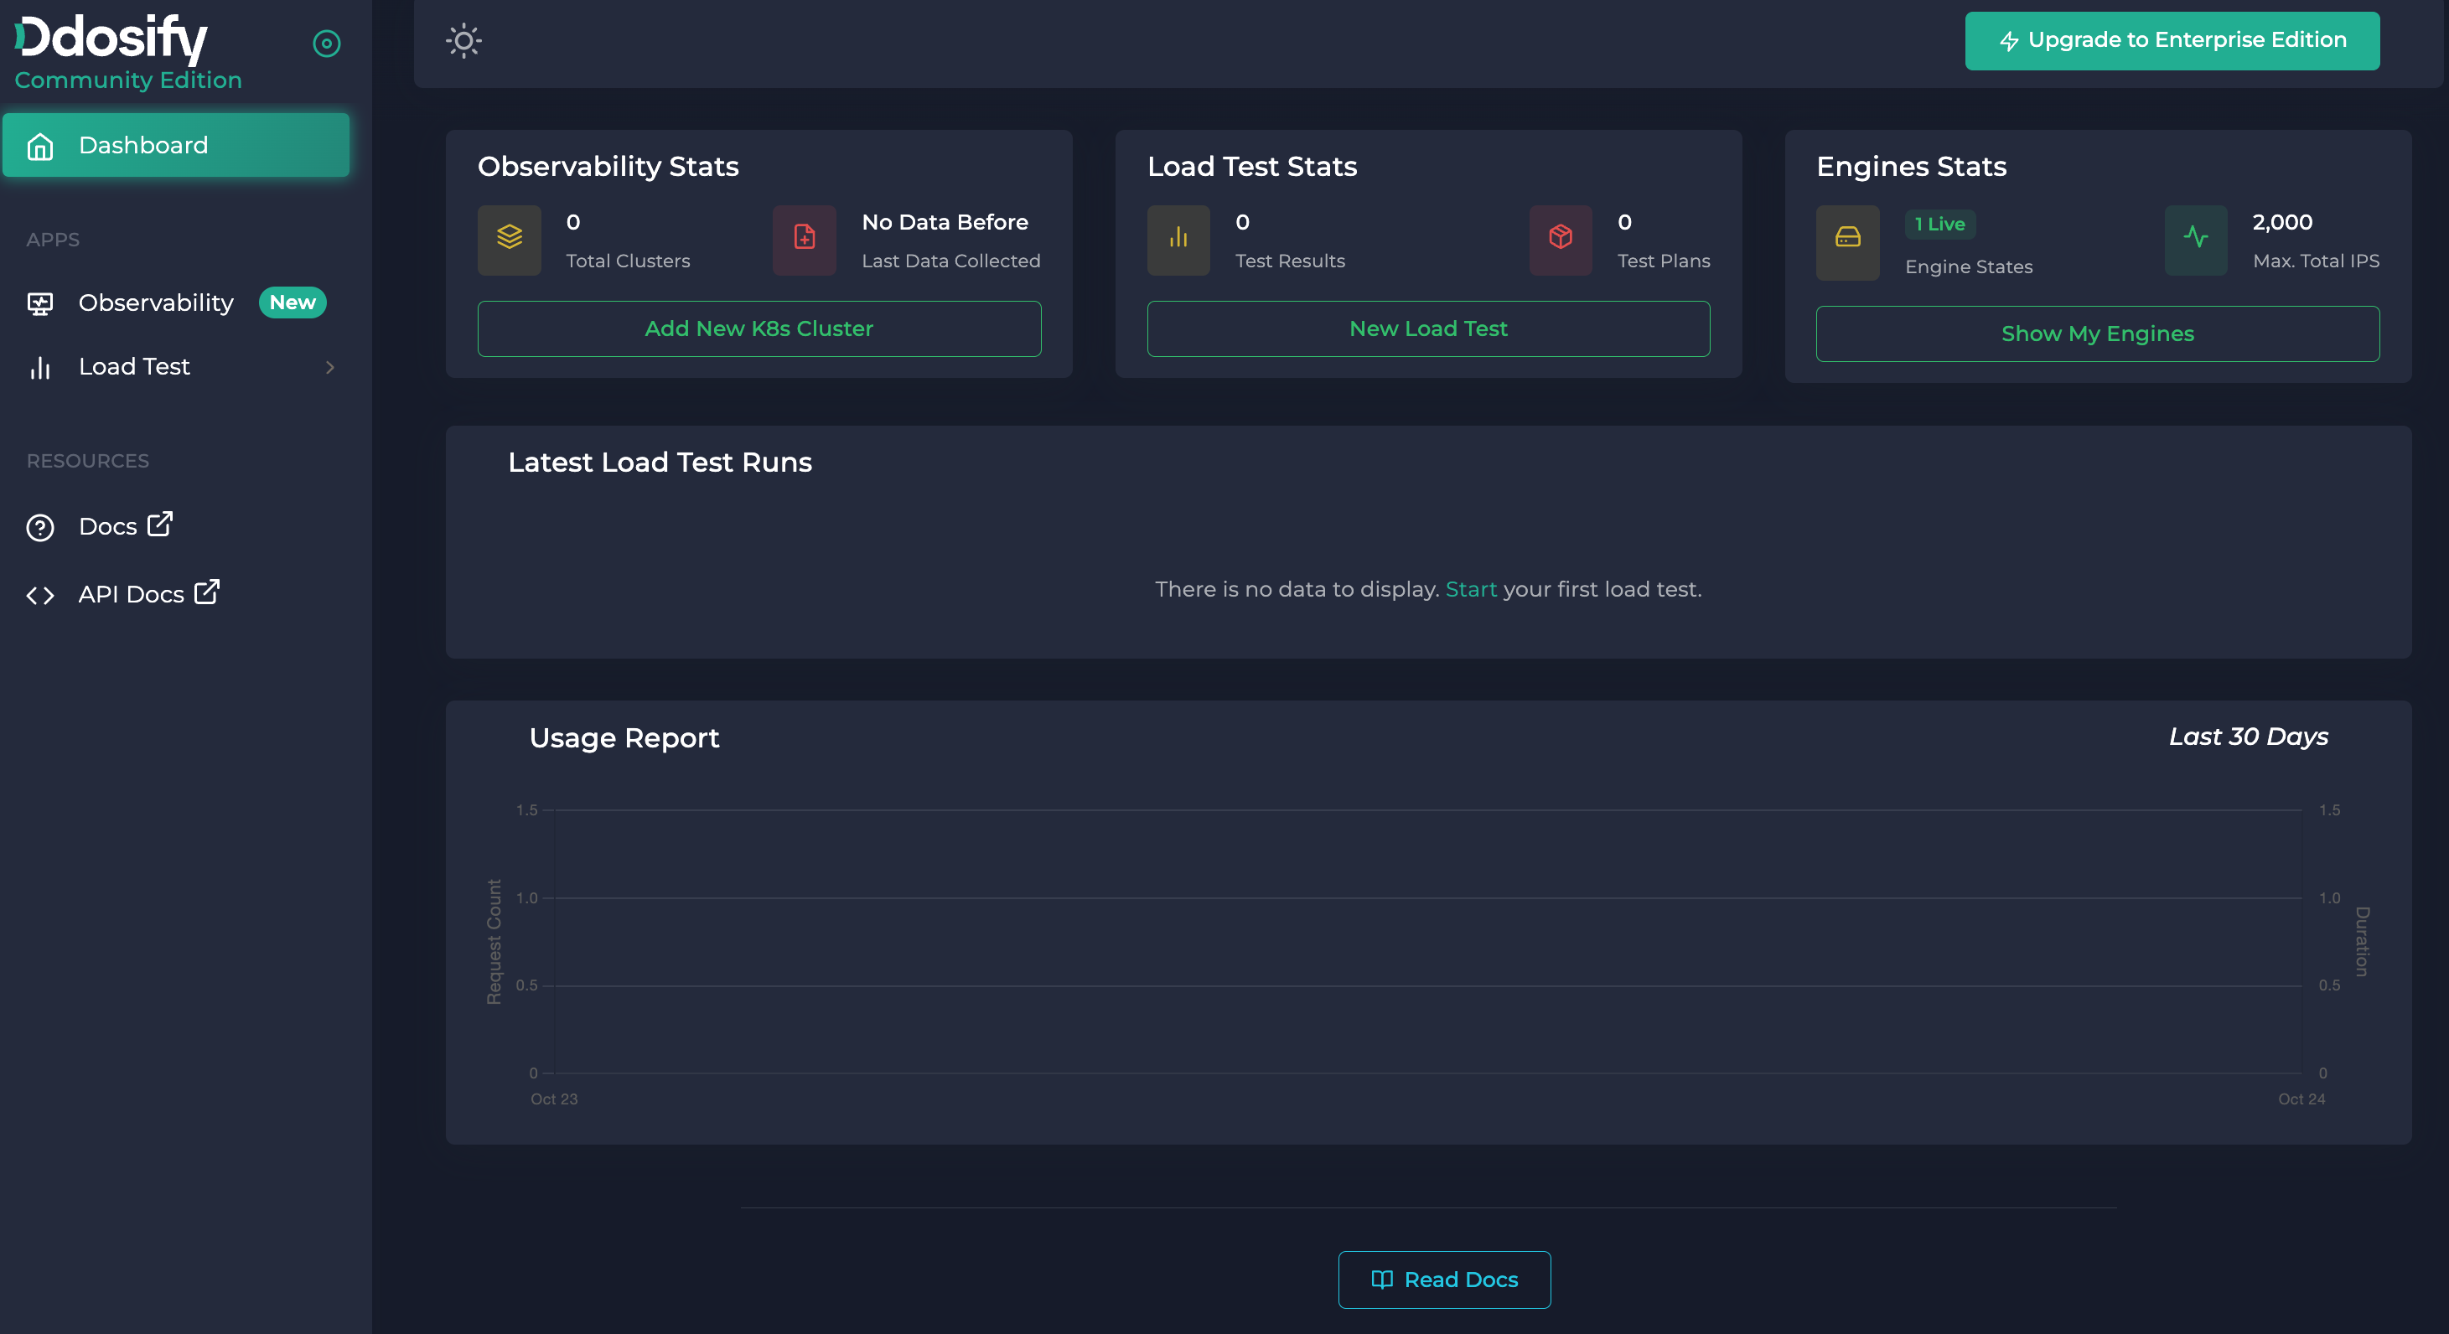Click the target icon beside the Ddosify logo
The height and width of the screenshot is (1334, 2449).
click(x=326, y=43)
